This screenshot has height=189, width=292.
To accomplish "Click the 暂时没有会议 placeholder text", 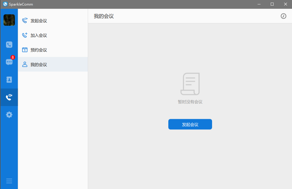I will [x=190, y=102].
